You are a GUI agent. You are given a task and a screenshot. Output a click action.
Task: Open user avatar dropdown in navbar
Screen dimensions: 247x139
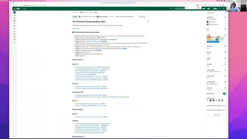(x=224, y=8)
